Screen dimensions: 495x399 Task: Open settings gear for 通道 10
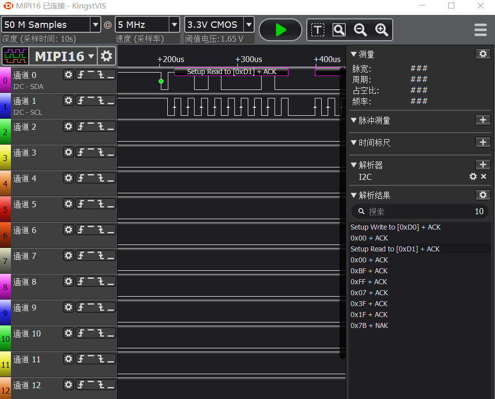click(x=69, y=333)
